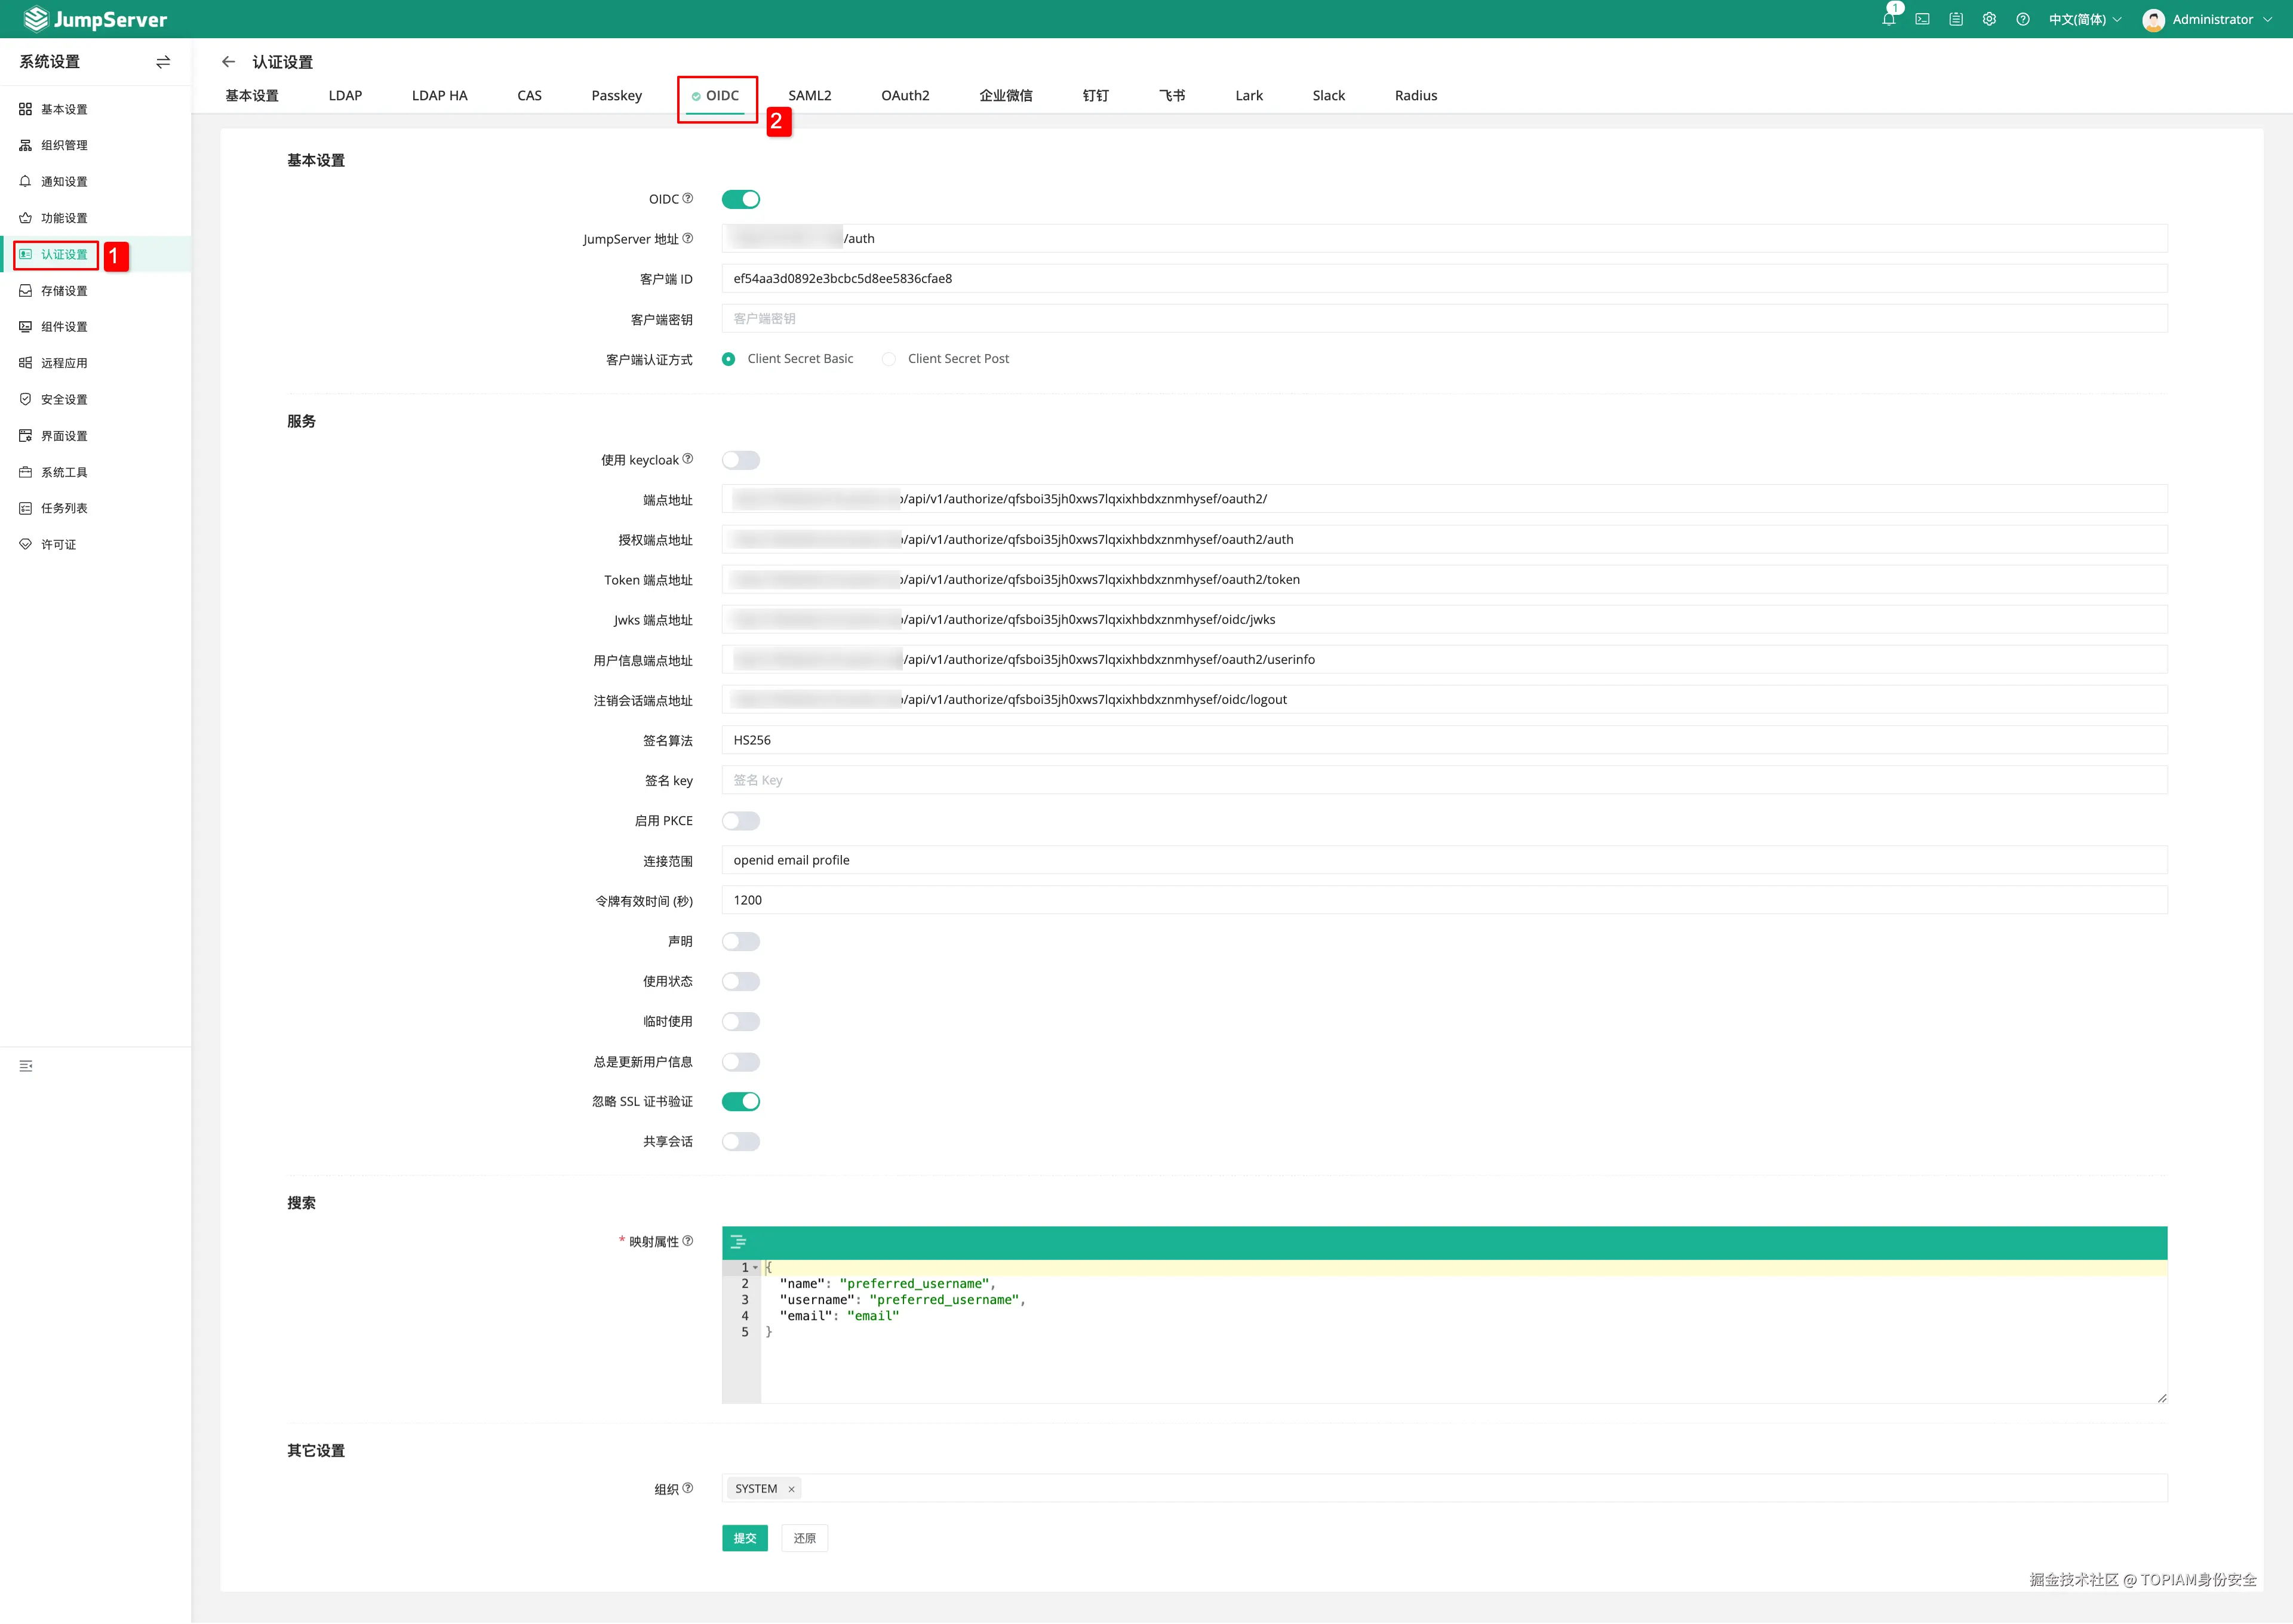Disable 忽略 SSL 证书验证 switch

click(740, 1101)
